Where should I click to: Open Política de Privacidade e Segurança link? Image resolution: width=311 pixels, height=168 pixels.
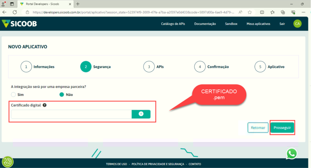[x=158, y=164]
